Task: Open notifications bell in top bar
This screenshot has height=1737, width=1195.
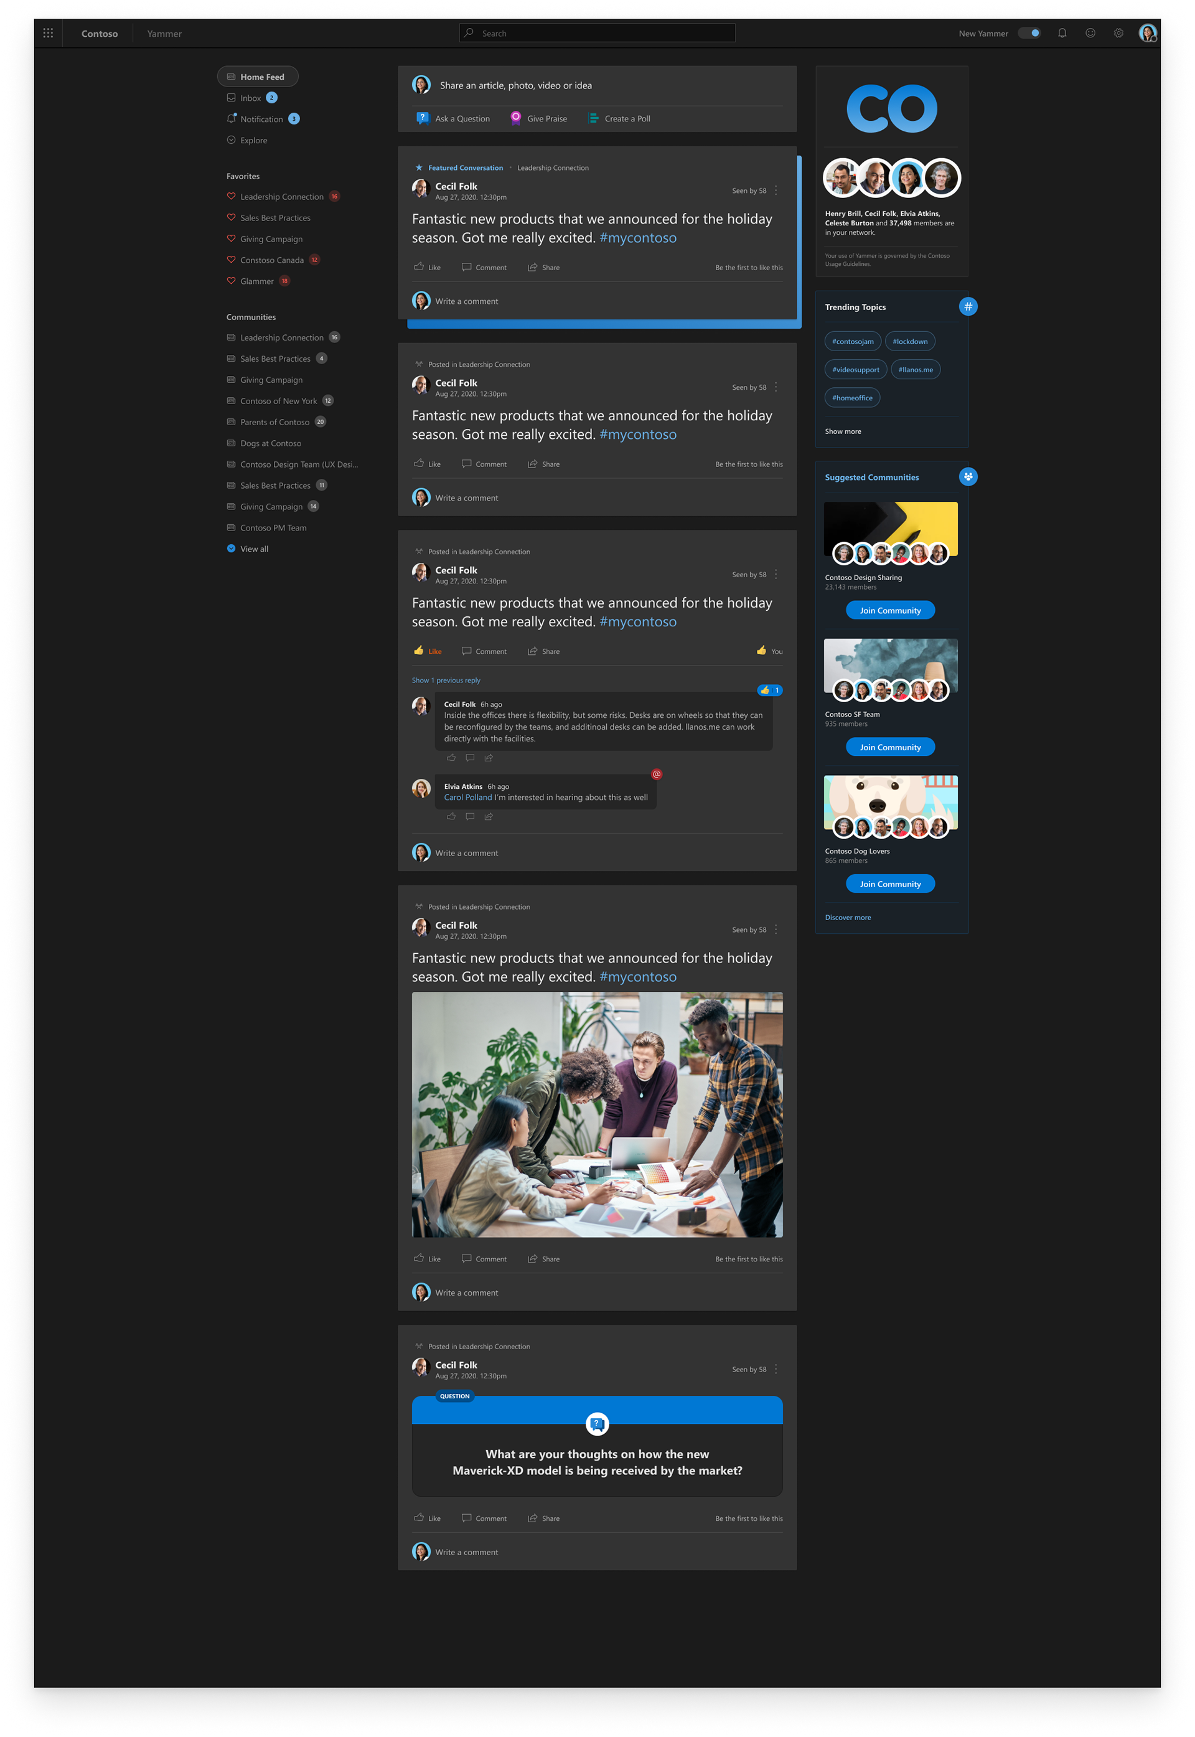Action: pos(1062,33)
